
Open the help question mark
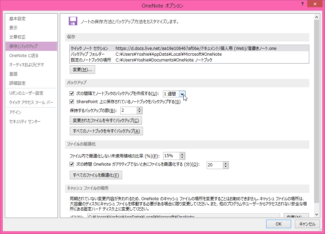pos(302,4)
